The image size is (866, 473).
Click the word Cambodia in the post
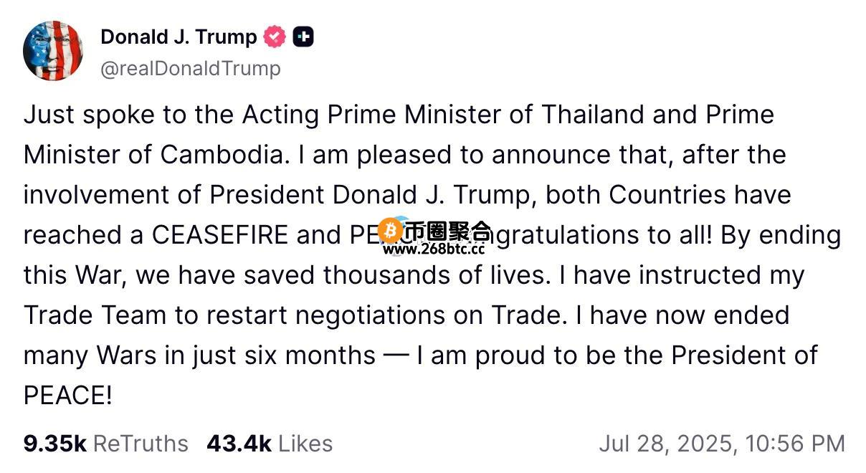(222, 155)
